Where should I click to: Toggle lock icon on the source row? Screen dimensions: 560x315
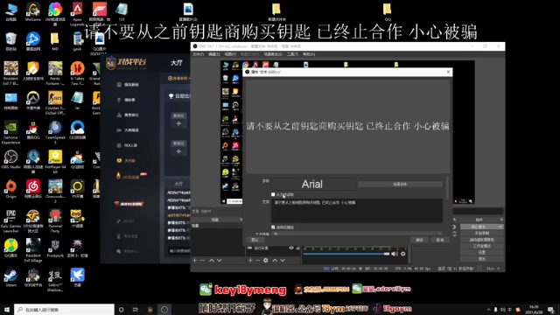(x=297, y=248)
